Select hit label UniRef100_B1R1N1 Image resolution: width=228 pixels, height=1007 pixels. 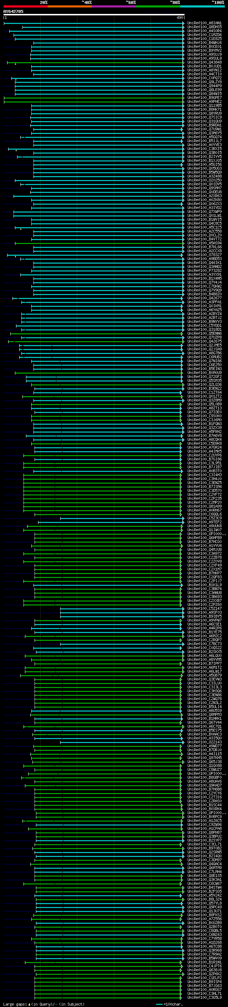(x=204, y=962)
